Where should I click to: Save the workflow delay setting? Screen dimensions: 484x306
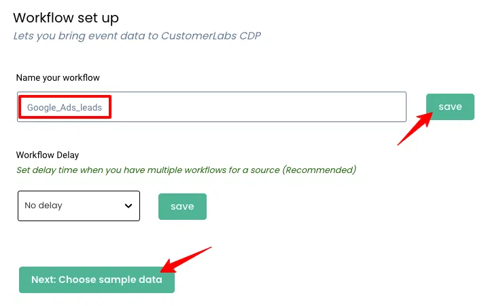coord(182,206)
